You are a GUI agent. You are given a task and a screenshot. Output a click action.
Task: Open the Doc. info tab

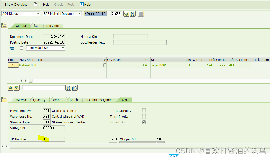(x=53, y=26)
